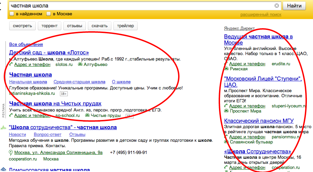Select the 'смотреть' suggestion button
This screenshot has height=172, width=313.
22,26
